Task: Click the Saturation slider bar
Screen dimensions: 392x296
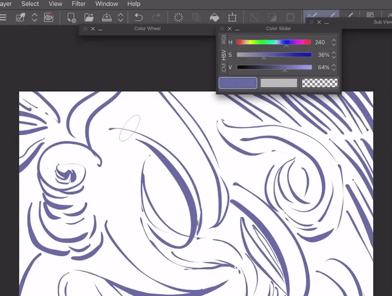Action: click(274, 54)
